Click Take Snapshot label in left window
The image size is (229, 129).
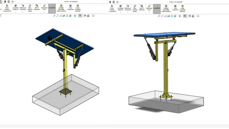(x=70, y=9)
